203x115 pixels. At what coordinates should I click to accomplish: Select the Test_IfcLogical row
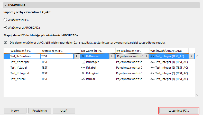(x=99, y=73)
